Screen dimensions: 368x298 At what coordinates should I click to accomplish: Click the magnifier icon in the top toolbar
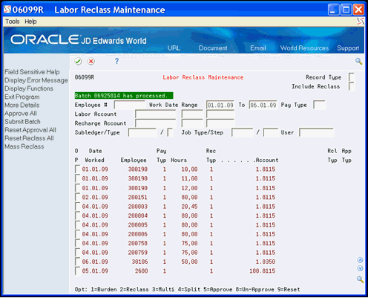point(358,61)
